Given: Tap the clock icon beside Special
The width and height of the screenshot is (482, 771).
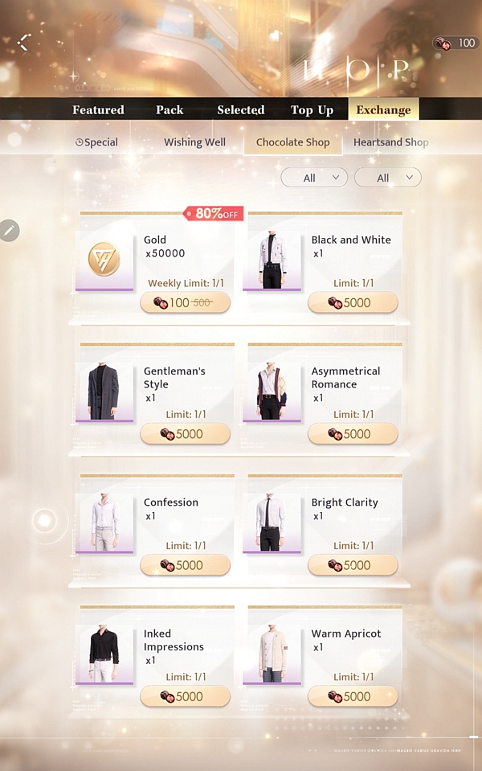Looking at the screenshot, I should pos(79,142).
